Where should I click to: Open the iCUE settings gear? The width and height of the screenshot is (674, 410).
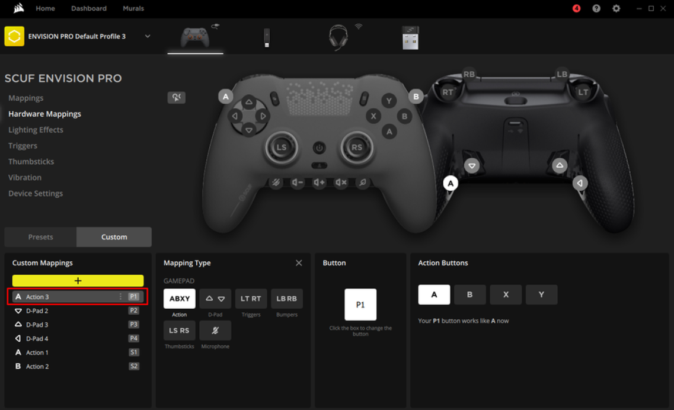tap(616, 8)
